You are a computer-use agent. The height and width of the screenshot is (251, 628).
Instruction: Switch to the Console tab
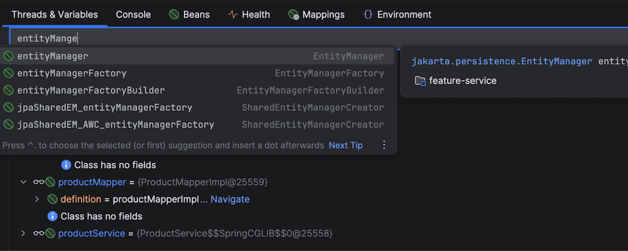[x=133, y=15]
